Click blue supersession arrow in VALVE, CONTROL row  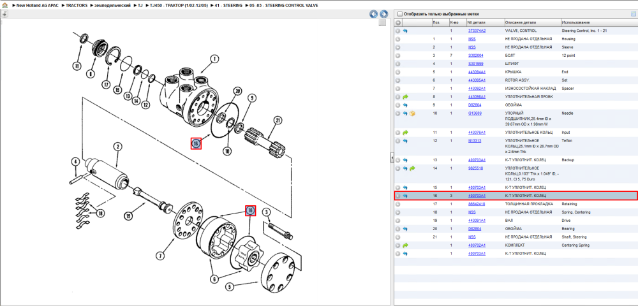click(405, 31)
